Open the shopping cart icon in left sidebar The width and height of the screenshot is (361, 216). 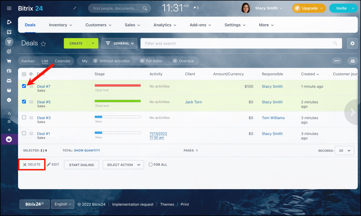[9, 61]
